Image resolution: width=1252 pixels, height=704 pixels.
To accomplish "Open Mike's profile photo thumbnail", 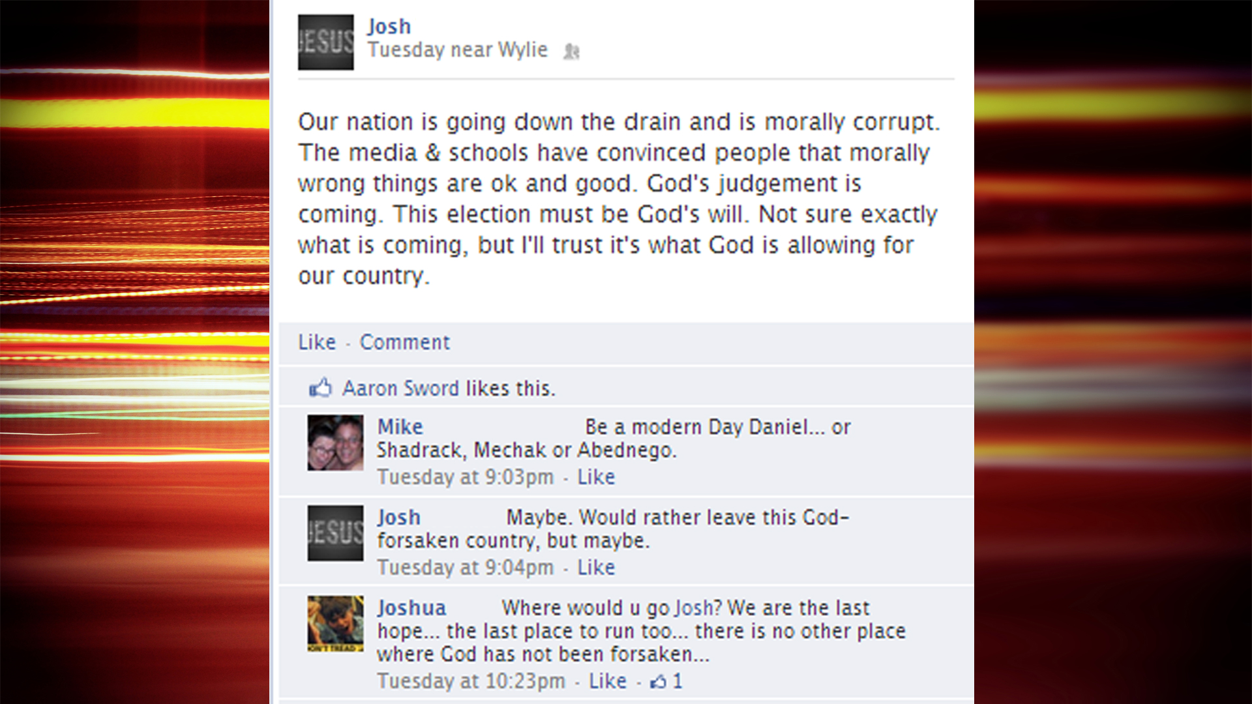I will [x=335, y=443].
